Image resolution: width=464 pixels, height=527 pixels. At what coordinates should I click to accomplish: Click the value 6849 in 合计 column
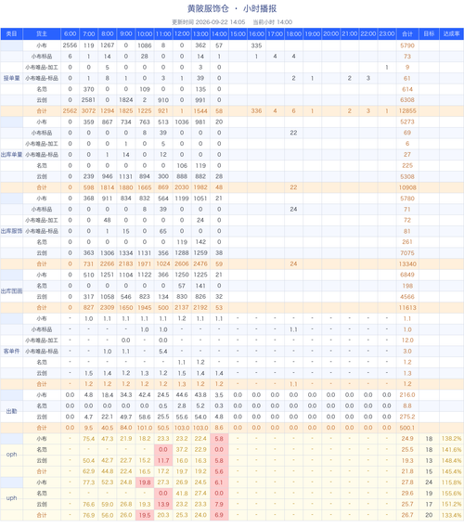click(407, 275)
